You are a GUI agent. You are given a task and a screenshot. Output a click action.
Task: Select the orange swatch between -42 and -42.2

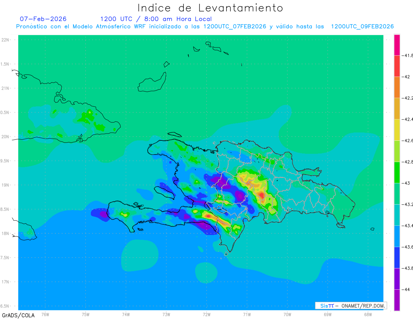pyautogui.click(x=397, y=87)
